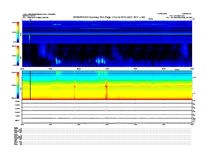Screen dimensions: 207x160
Task: Click the top-right Rse position text
Action: (x=179, y=18)
